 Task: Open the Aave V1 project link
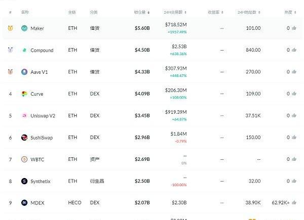(39, 72)
